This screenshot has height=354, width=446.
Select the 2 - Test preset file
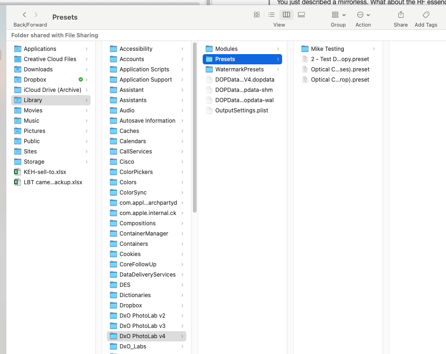[340, 59]
